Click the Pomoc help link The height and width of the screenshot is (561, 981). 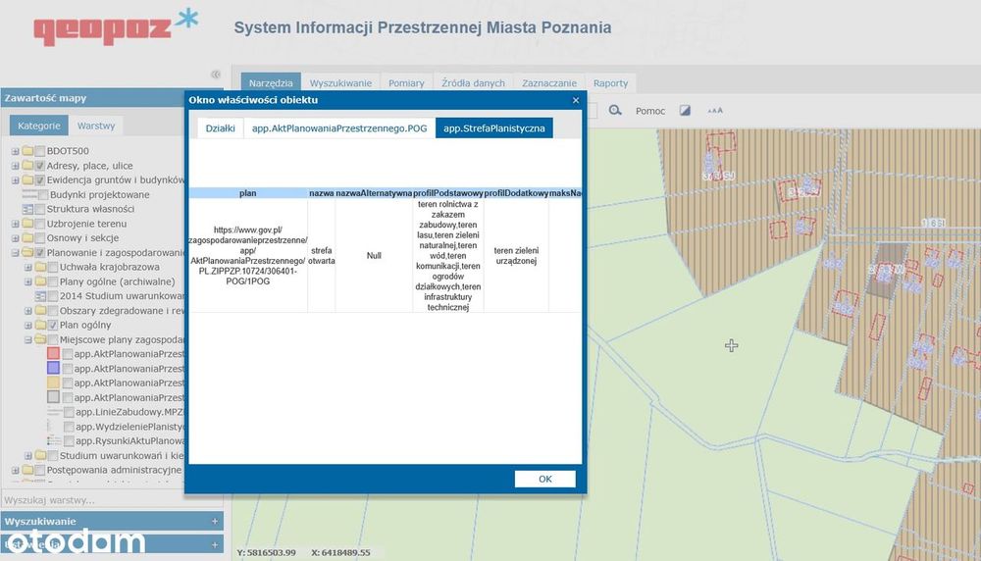coord(650,111)
